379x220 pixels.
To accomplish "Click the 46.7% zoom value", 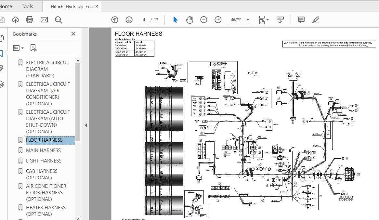I will click(x=236, y=20).
